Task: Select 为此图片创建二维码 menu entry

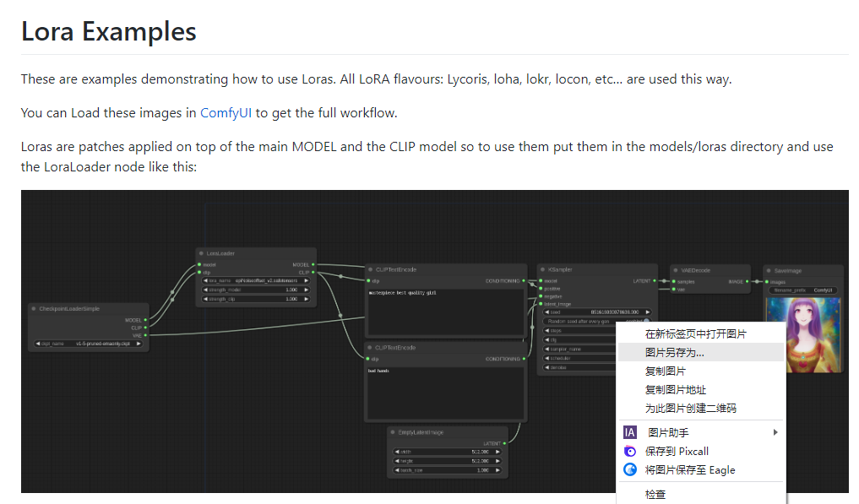Action: [x=701, y=408]
